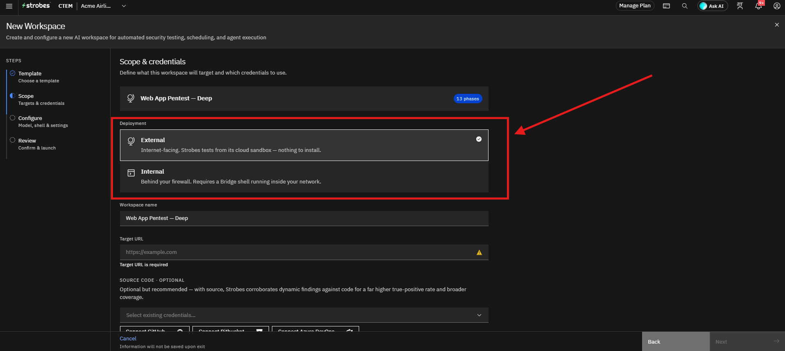Screen dimensions: 785x351
Task: Click the 'Scope & credentials' heading
Action: (x=152, y=62)
